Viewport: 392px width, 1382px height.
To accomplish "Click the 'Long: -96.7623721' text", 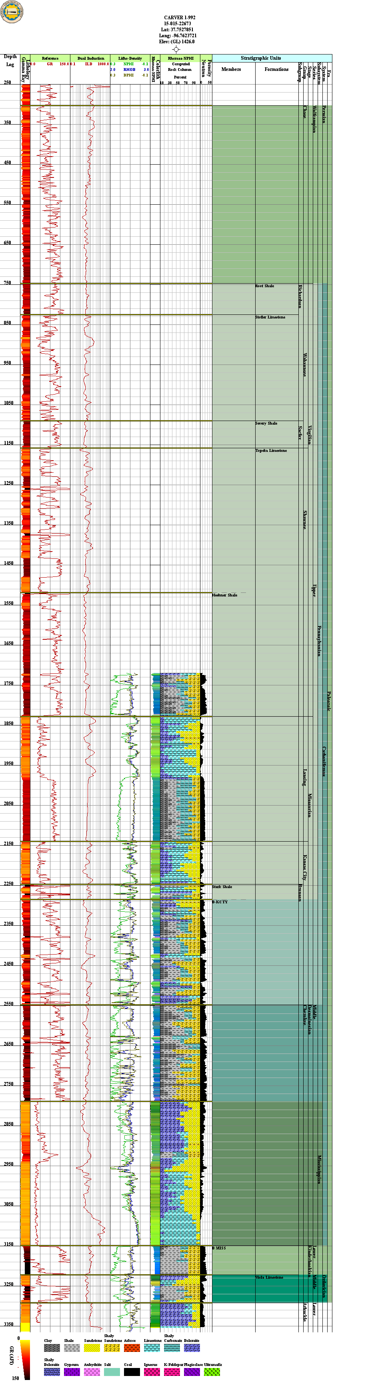I will pyautogui.click(x=178, y=35).
